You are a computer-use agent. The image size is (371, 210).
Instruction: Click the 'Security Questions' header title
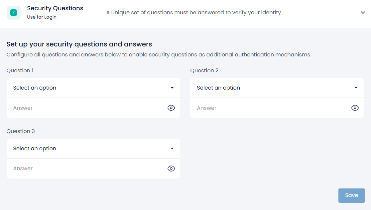[x=55, y=8]
